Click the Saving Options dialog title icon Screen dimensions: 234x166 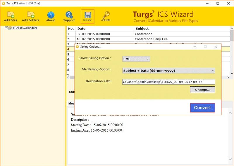[x=77, y=47]
